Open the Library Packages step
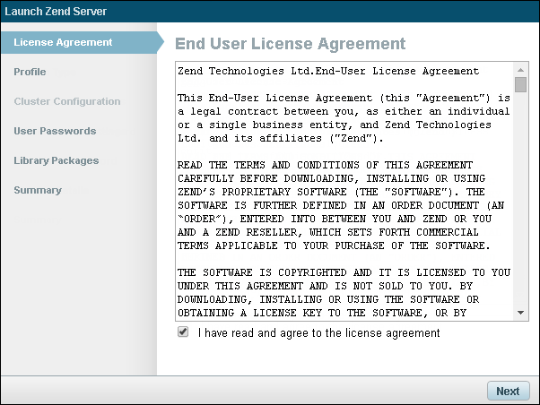This screenshot has width=540, height=405. [57, 160]
